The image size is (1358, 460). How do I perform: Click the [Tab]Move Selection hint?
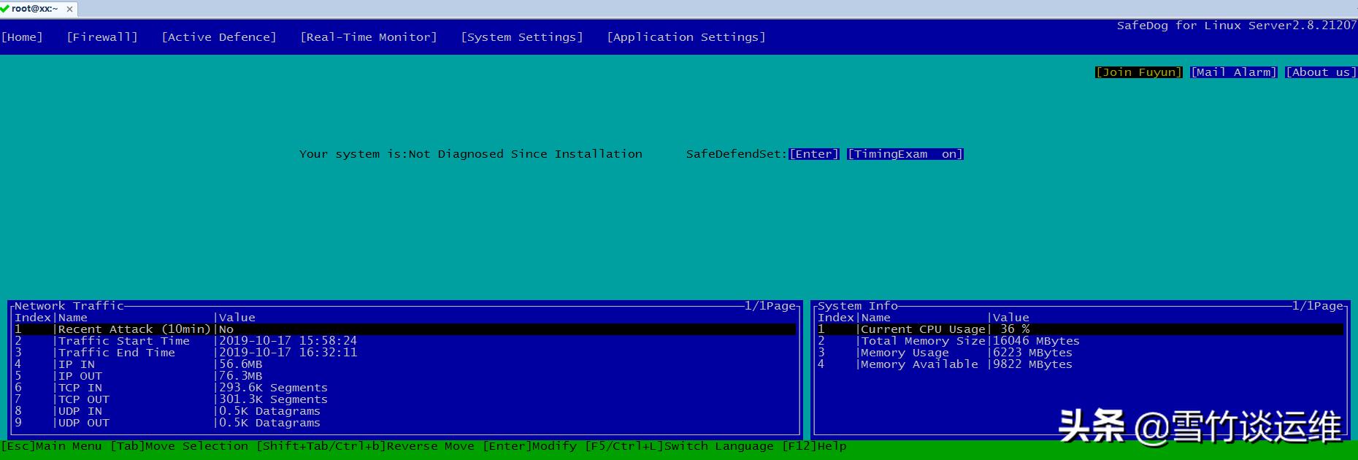(179, 446)
